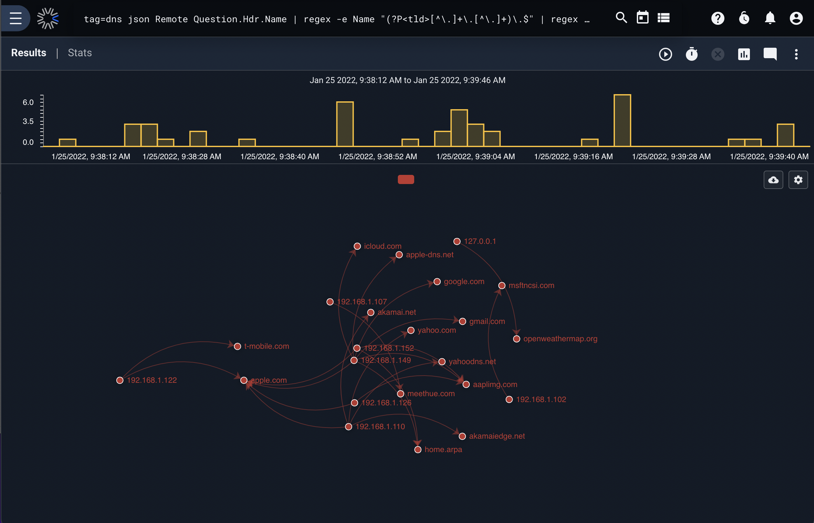This screenshot has width=814, height=523.
Task: Download graph with cloud download button
Action: tap(773, 180)
